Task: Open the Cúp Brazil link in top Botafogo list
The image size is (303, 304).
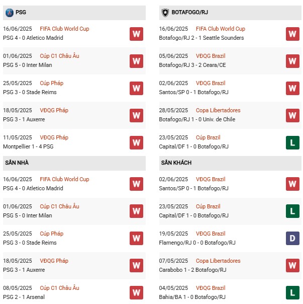Action: coord(208,137)
